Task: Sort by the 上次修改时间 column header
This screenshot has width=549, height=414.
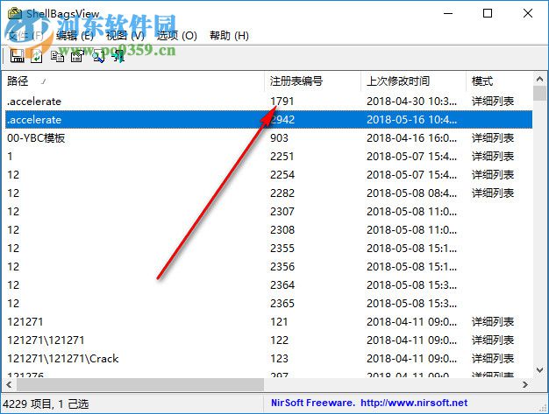Action: click(x=413, y=81)
